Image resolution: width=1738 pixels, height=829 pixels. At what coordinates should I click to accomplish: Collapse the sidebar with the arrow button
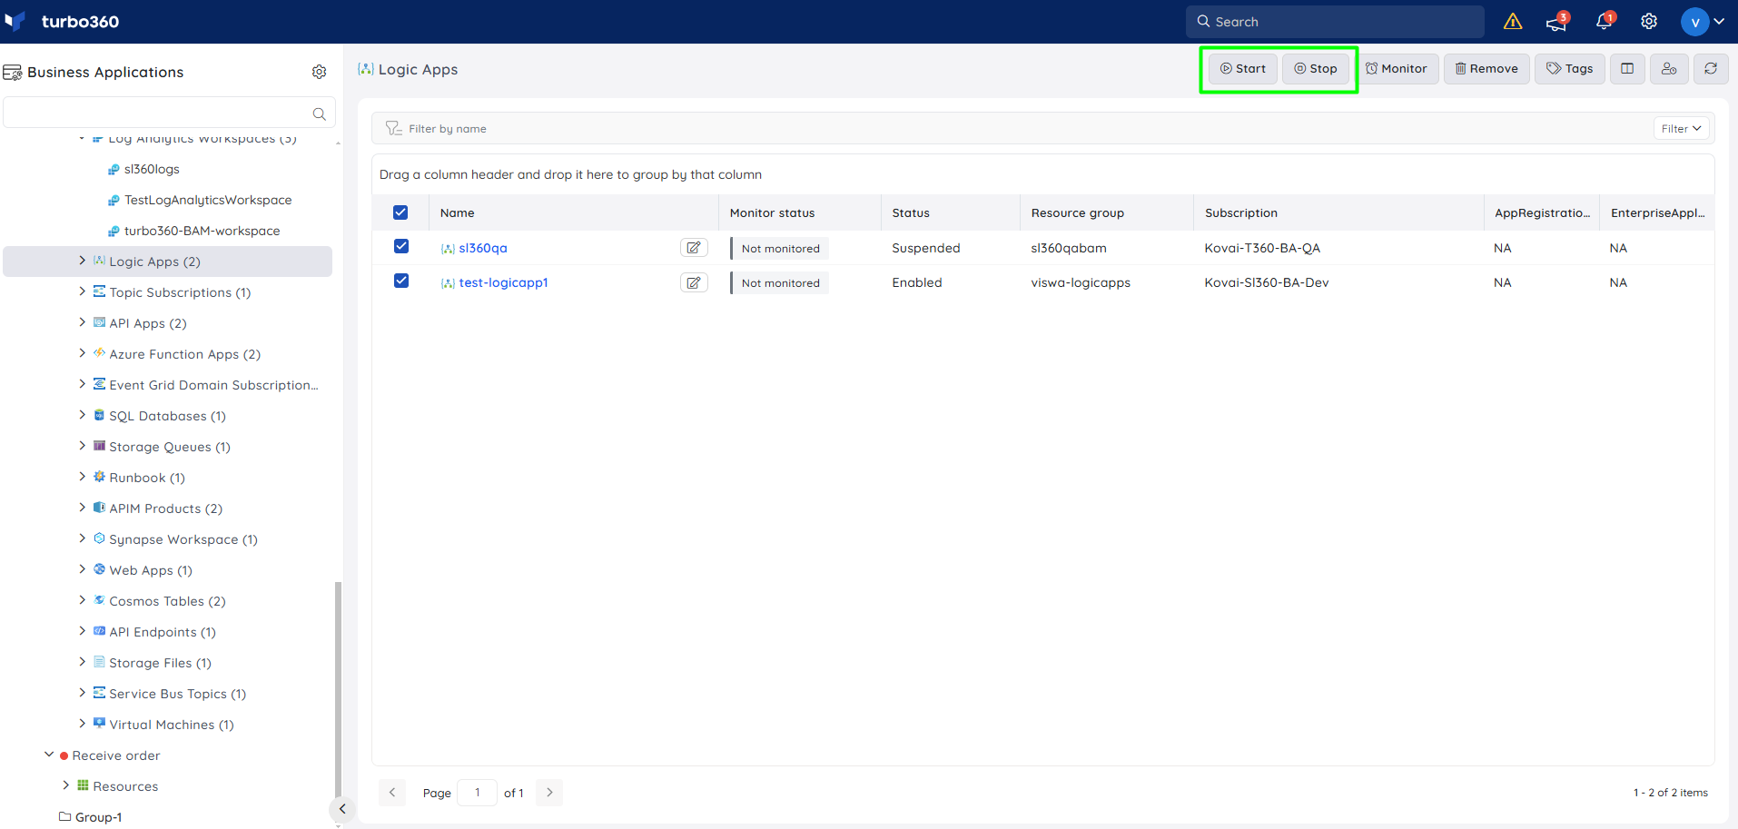coord(341,808)
